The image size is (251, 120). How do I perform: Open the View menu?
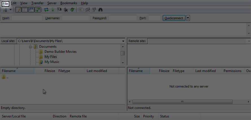click(x=24, y=3)
